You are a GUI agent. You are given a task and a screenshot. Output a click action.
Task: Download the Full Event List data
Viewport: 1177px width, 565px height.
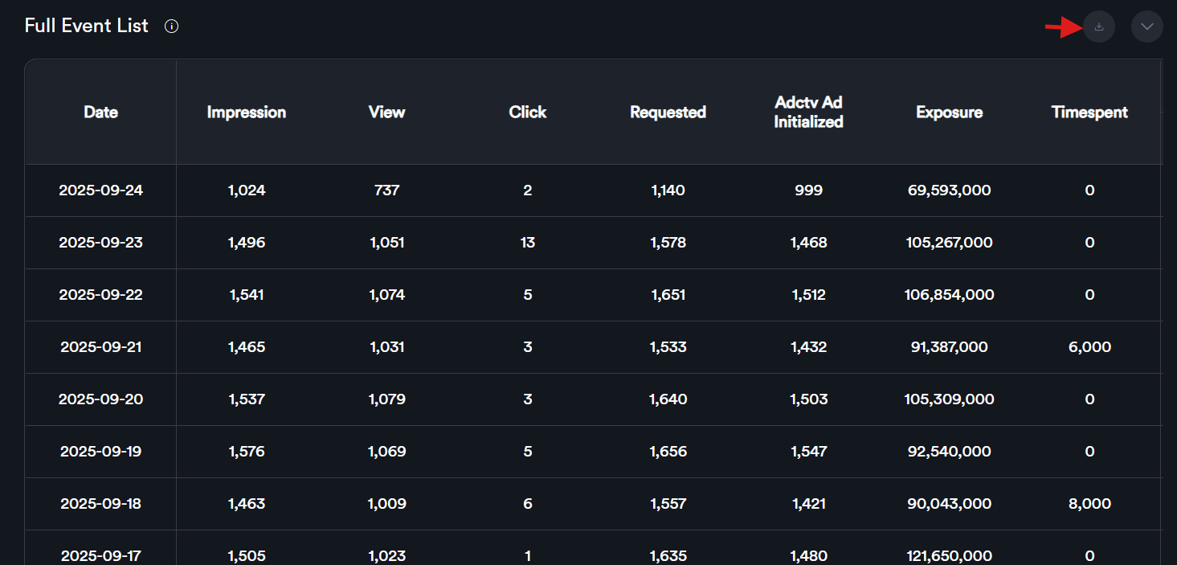(1099, 27)
